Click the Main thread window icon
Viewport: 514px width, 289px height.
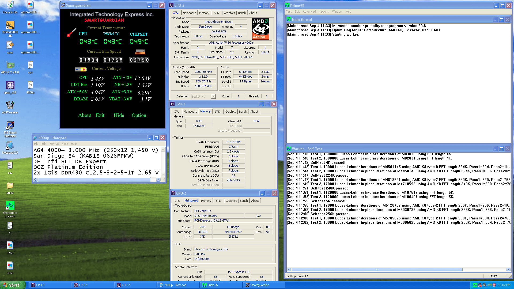pyautogui.click(x=289, y=20)
